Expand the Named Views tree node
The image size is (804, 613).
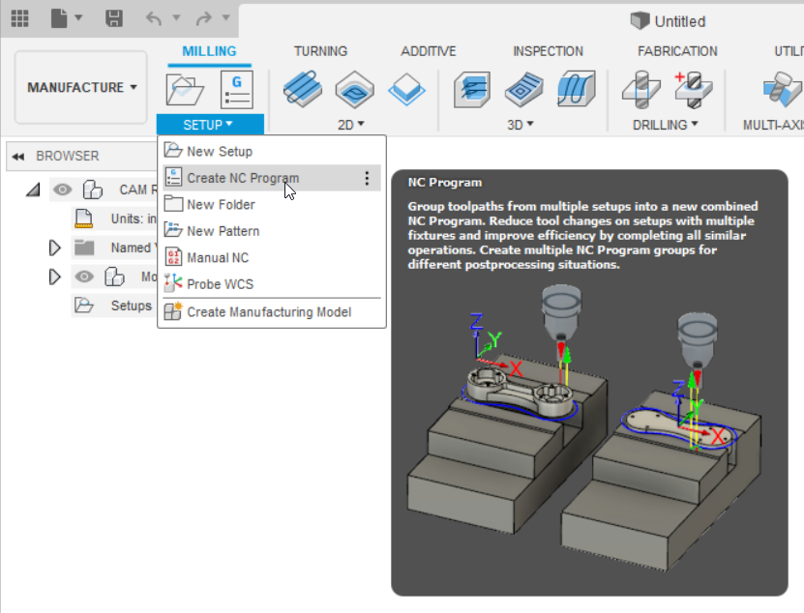point(54,248)
